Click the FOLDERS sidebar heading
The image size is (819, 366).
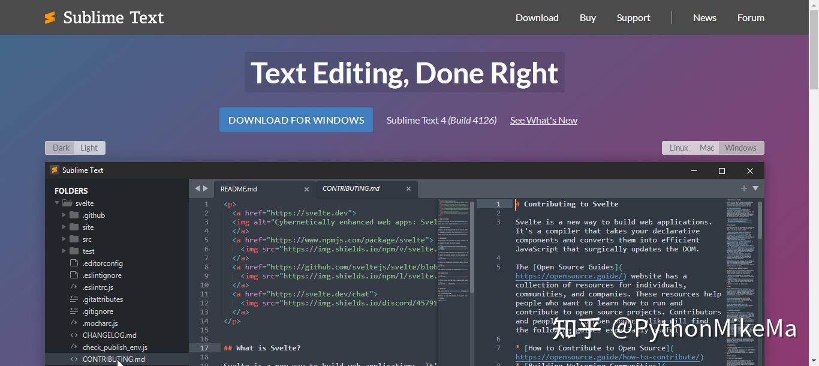click(71, 191)
